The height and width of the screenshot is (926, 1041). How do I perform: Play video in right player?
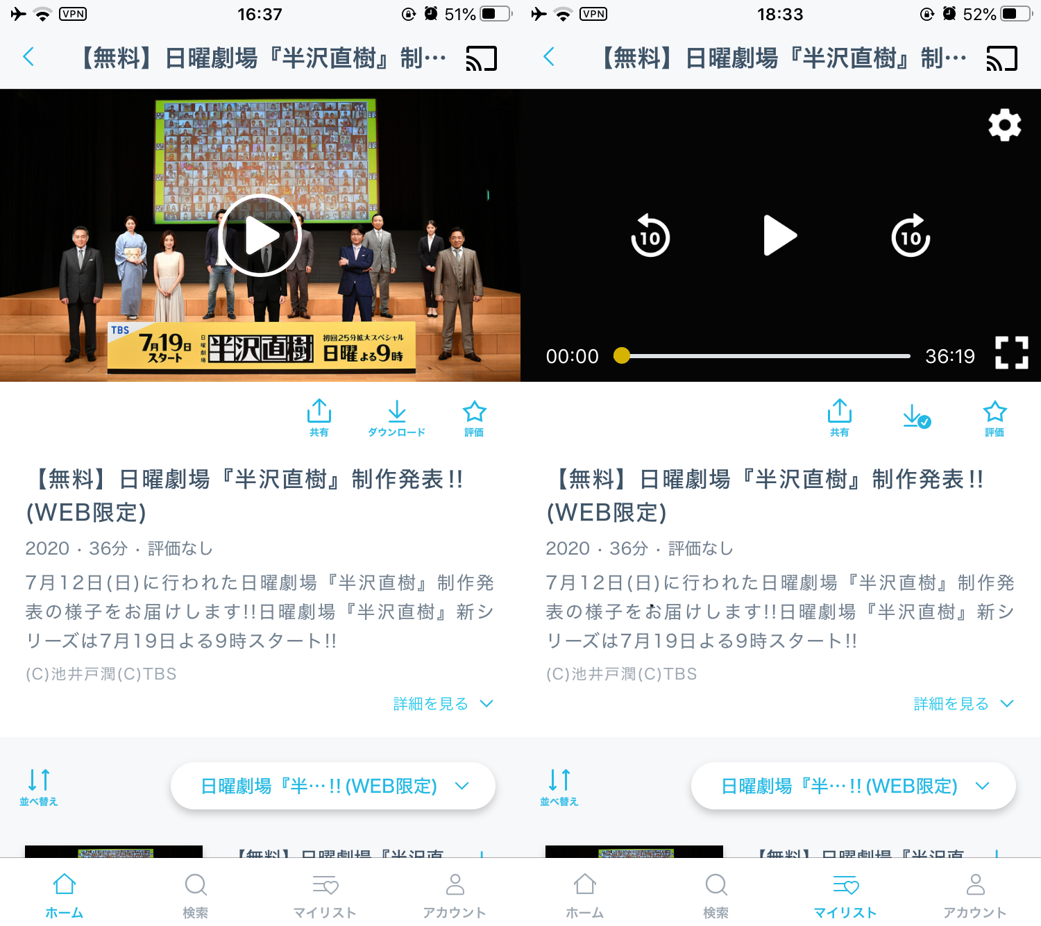780,236
